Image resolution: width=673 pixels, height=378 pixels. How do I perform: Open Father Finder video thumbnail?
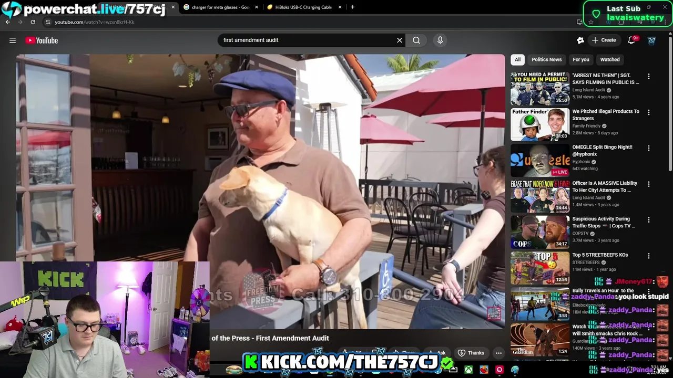coord(540,124)
